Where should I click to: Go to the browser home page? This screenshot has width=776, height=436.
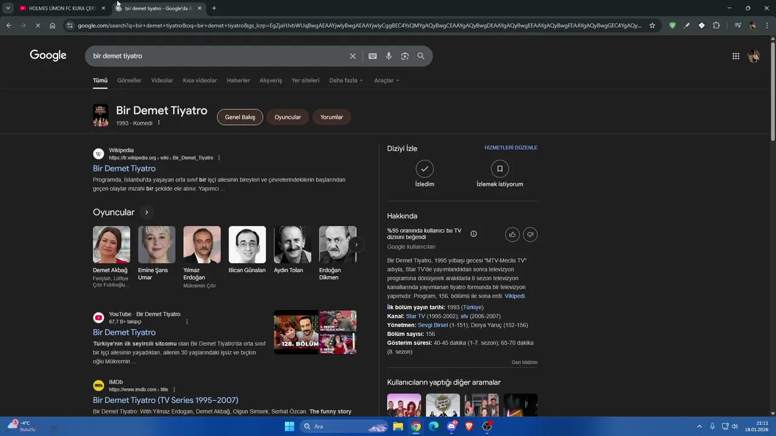tap(52, 25)
